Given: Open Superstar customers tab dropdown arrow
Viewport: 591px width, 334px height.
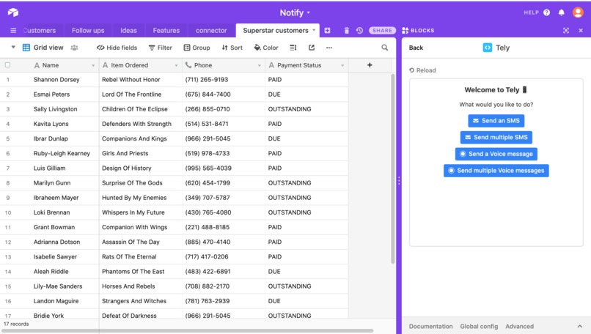Looking at the screenshot, I should [x=314, y=30].
